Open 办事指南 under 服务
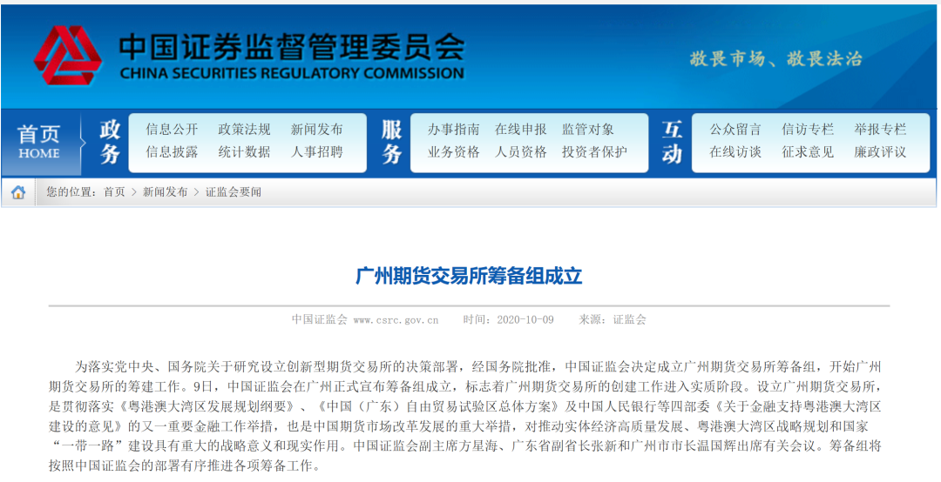 point(454,130)
